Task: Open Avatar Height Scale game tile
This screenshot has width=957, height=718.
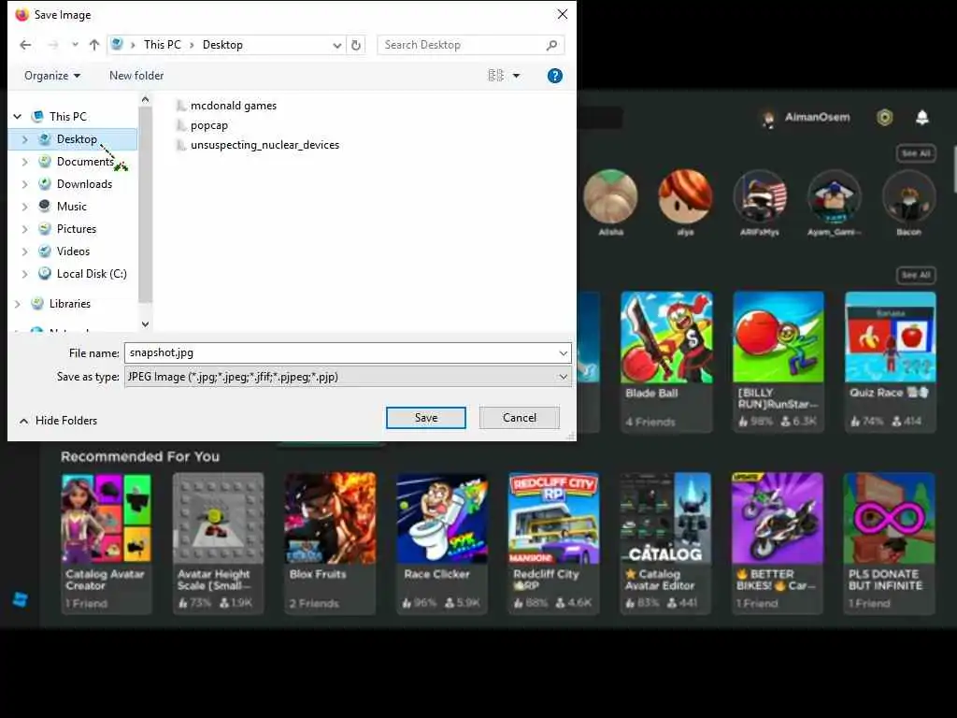Action: coord(218,543)
